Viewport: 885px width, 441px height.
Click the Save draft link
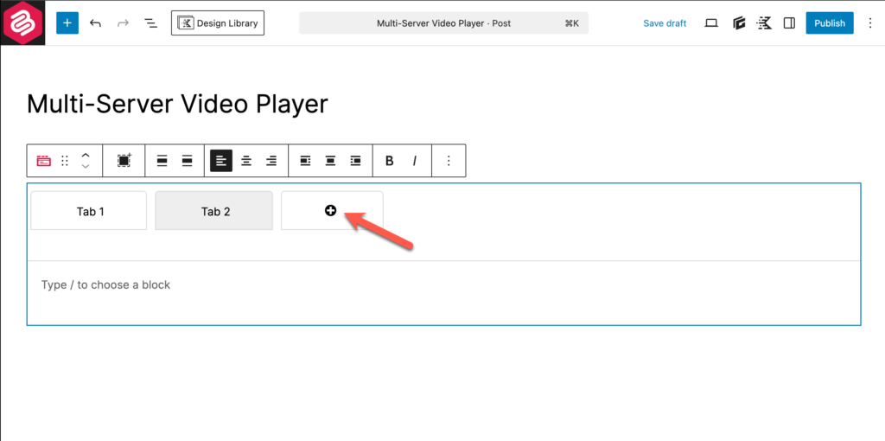tap(665, 23)
